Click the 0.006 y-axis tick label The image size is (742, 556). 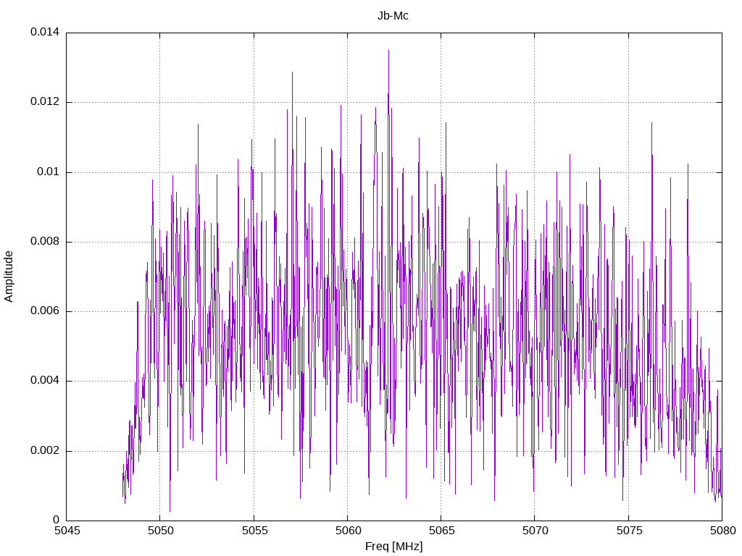[45, 311]
